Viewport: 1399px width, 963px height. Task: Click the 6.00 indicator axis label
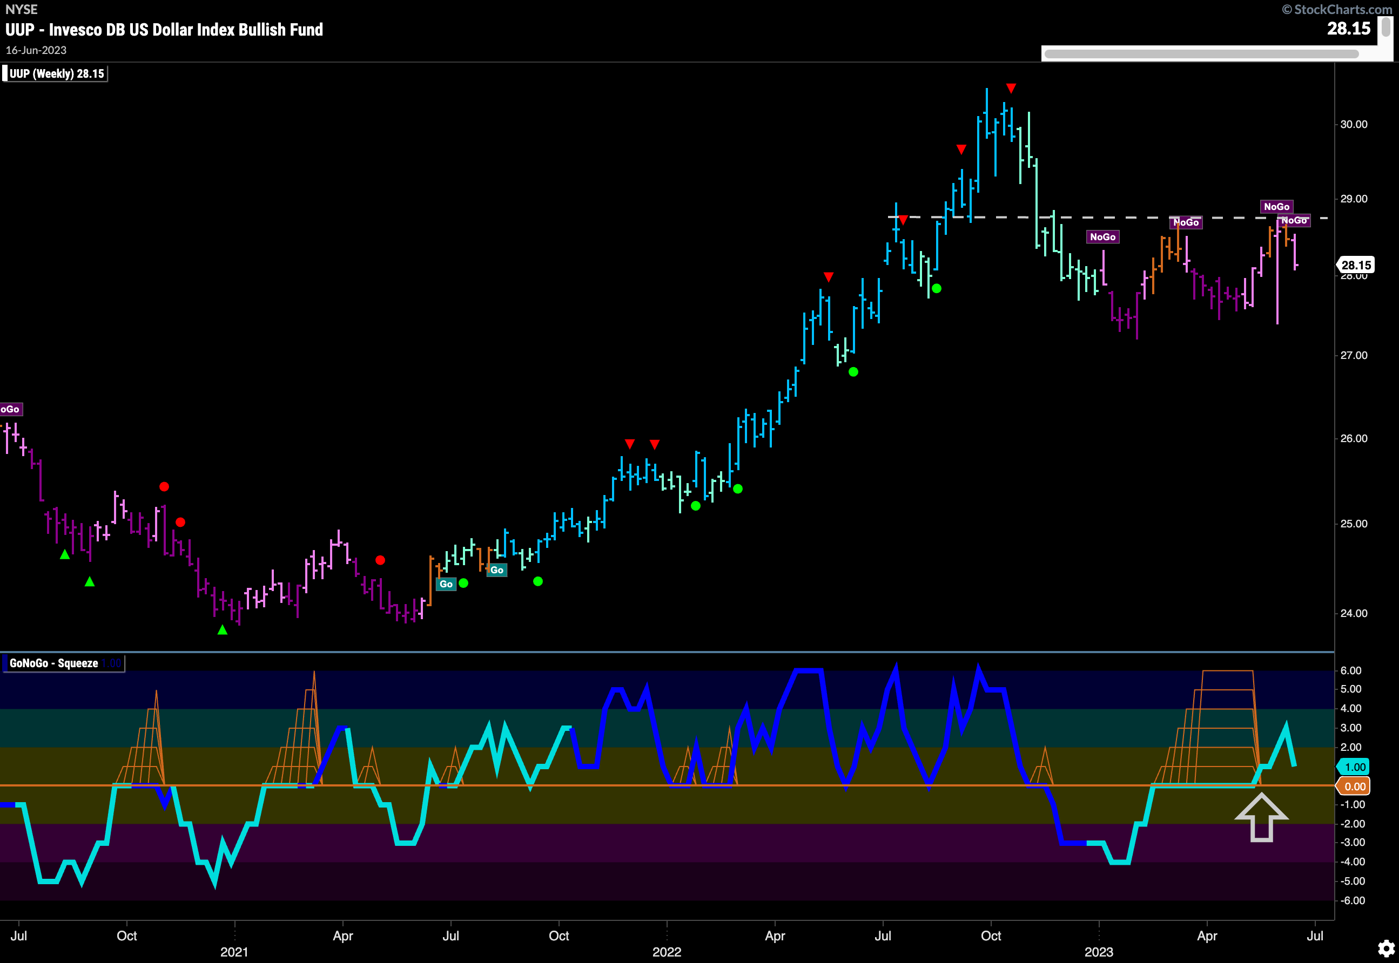click(1351, 670)
